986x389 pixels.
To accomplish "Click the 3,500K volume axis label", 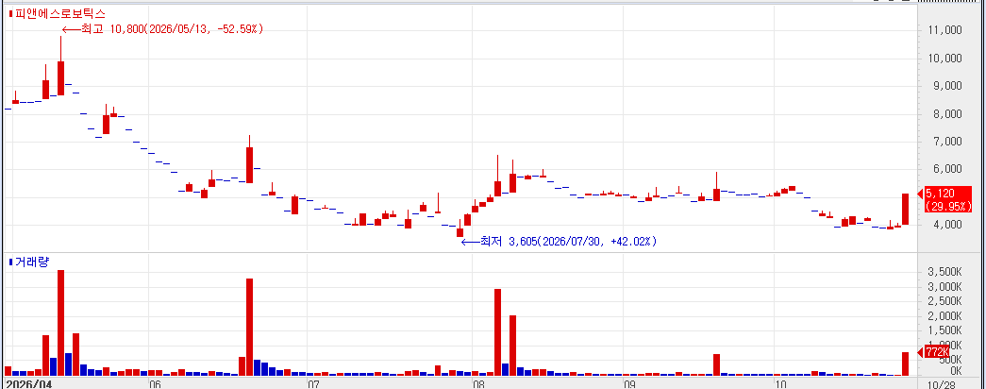I will [945, 273].
